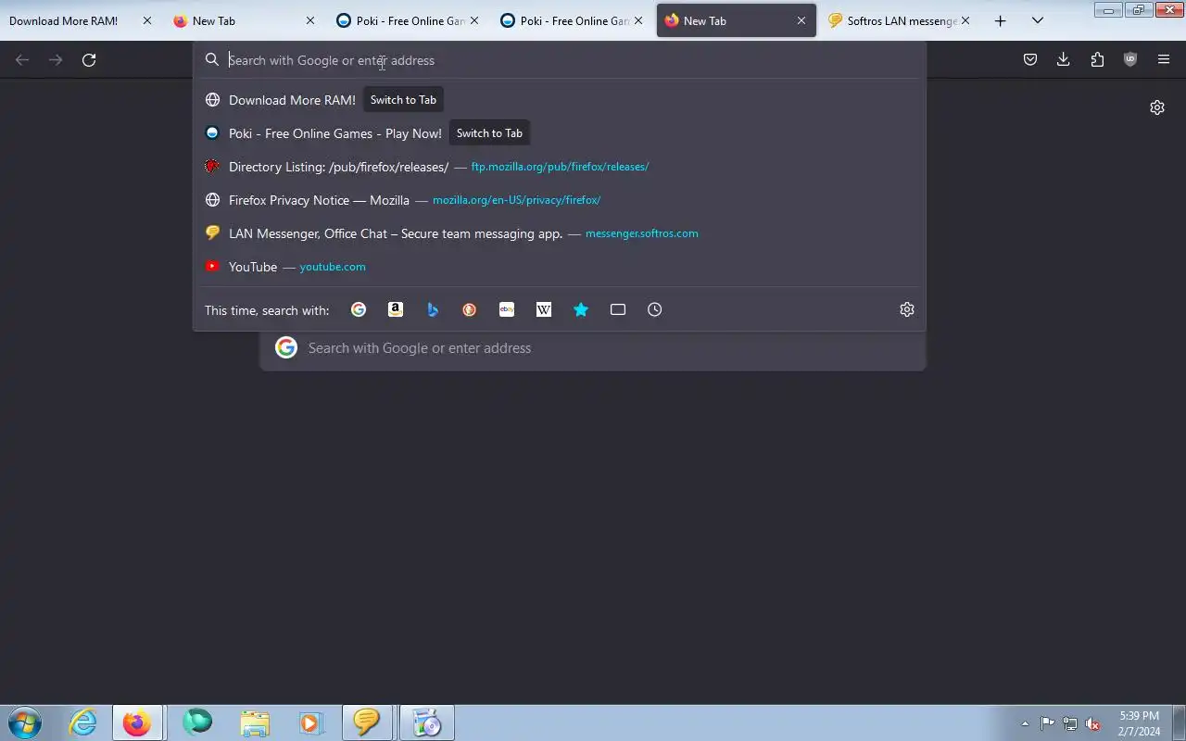Open the disc program on the taskbar
The width and height of the screenshot is (1186, 741).
coord(426,722)
